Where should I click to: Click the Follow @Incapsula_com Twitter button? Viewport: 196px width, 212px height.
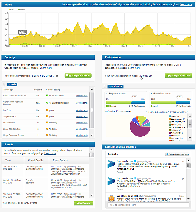click(177, 154)
